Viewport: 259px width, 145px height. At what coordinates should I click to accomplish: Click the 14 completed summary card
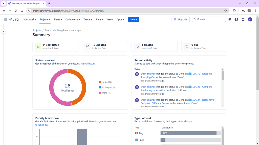pyautogui.click(x=55, y=46)
